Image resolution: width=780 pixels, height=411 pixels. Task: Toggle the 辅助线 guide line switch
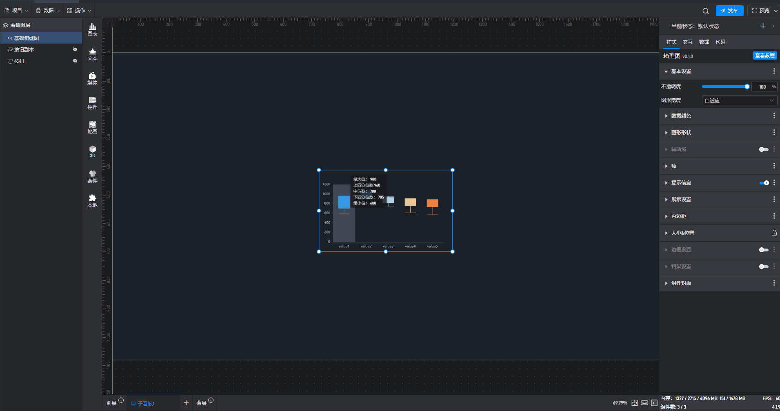[763, 149]
